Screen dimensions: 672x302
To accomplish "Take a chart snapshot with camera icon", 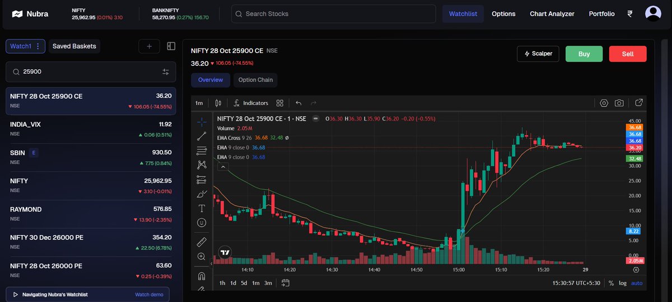I will (619, 103).
